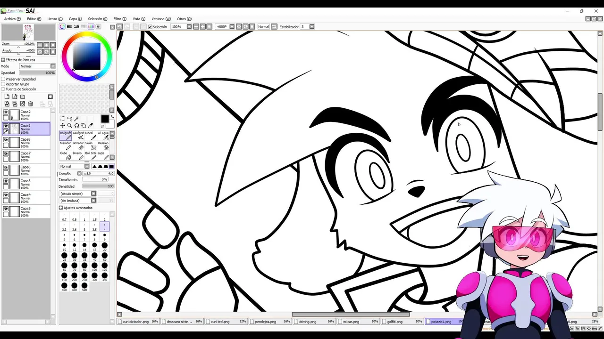604x339 pixels.
Task: Enable Preservar Opacidad checkbox
Action: [3, 79]
